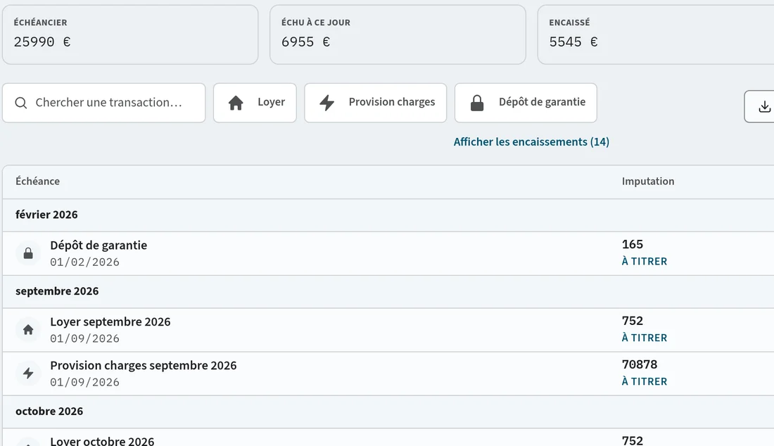Select the Échu à ce jour card
Image resolution: width=774 pixels, height=446 pixels.
point(398,34)
